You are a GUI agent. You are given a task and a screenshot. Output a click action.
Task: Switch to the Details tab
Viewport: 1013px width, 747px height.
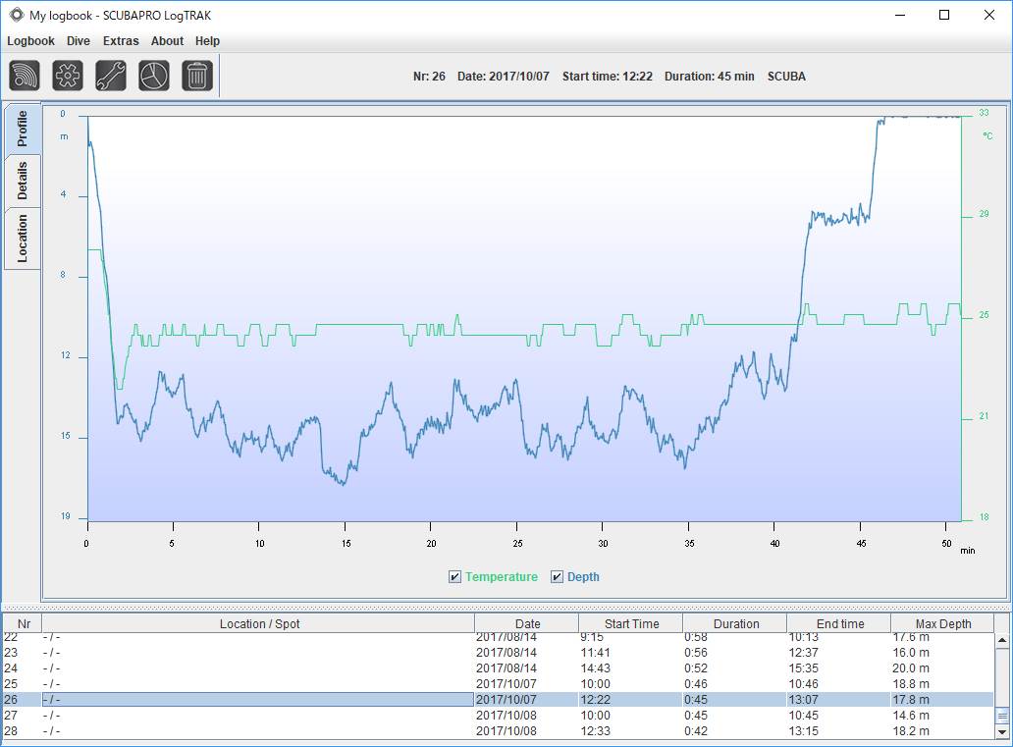pos(23,181)
